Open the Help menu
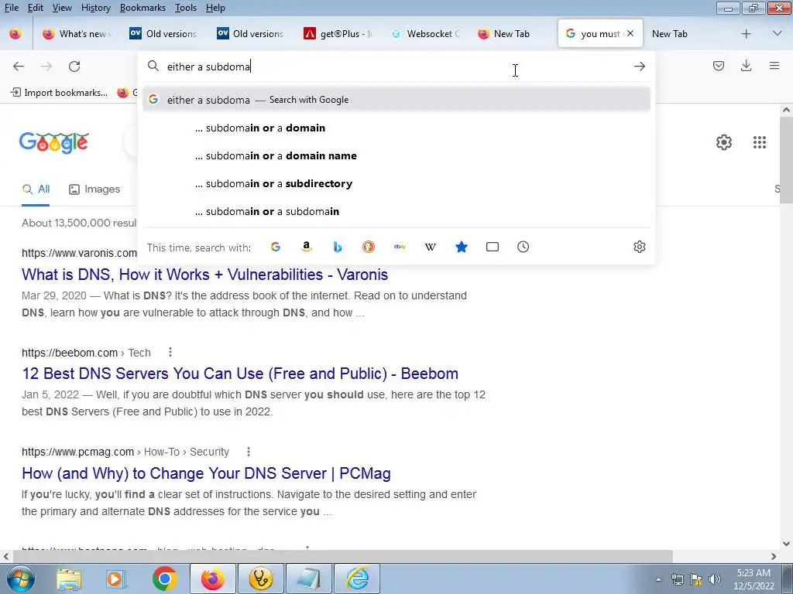Screen dimensions: 793x594 coord(215,8)
